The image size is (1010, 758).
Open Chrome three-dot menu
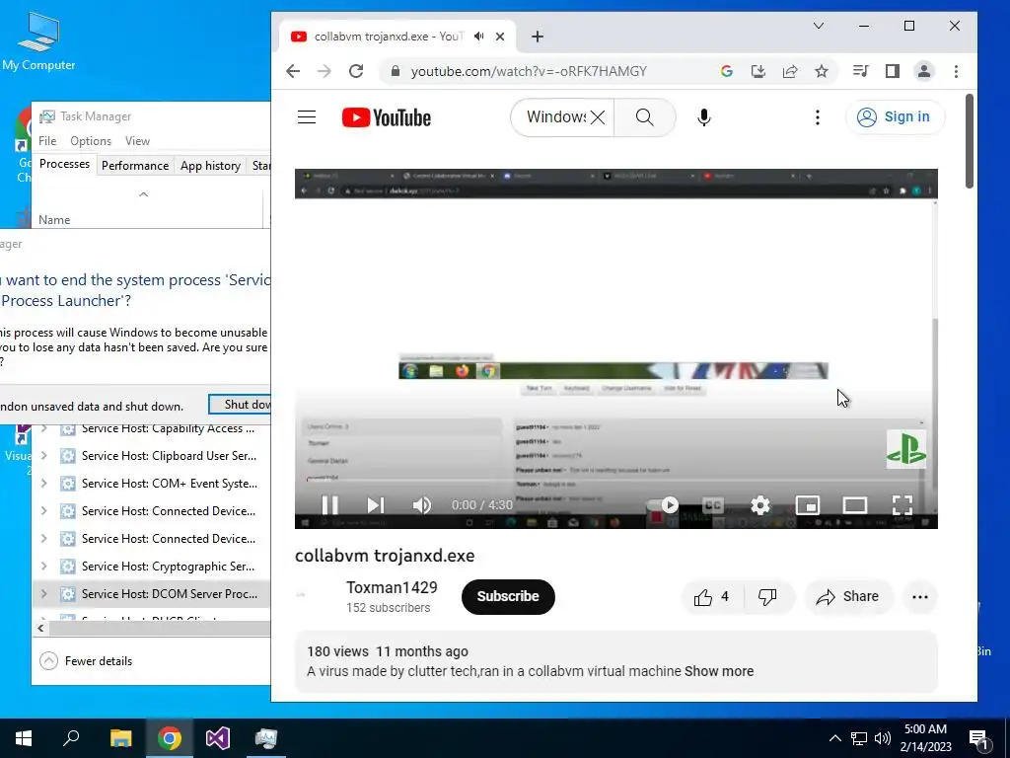coord(956,71)
